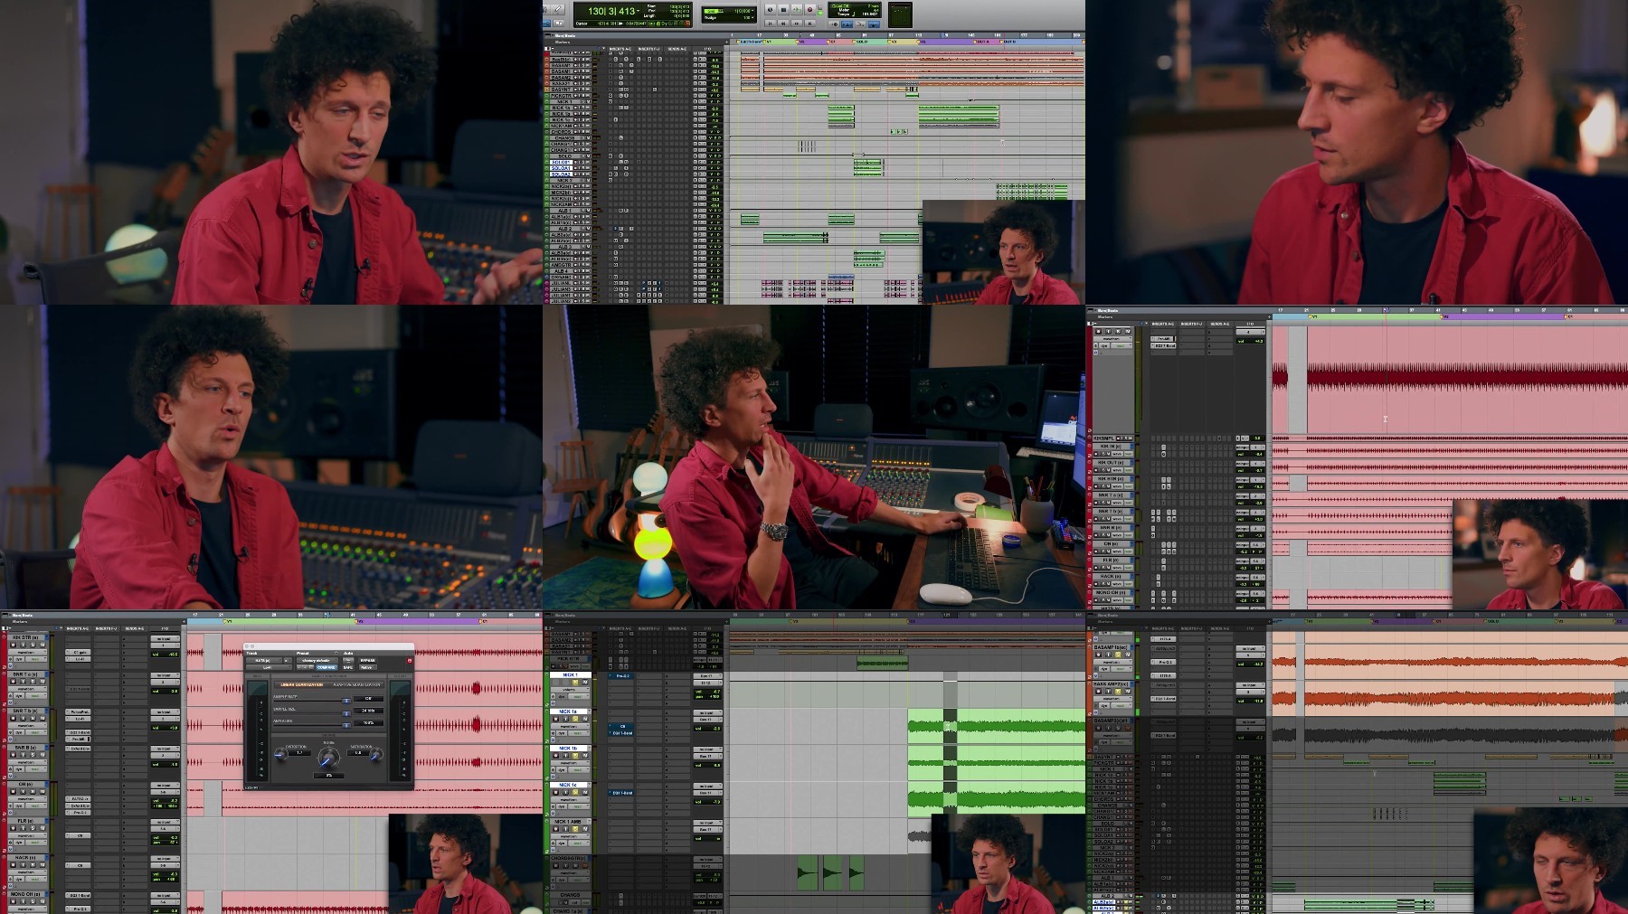Click the Distortion knob in the Lo-Fi plugin
Screen dimensions: 1628x914
pos(281,755)
